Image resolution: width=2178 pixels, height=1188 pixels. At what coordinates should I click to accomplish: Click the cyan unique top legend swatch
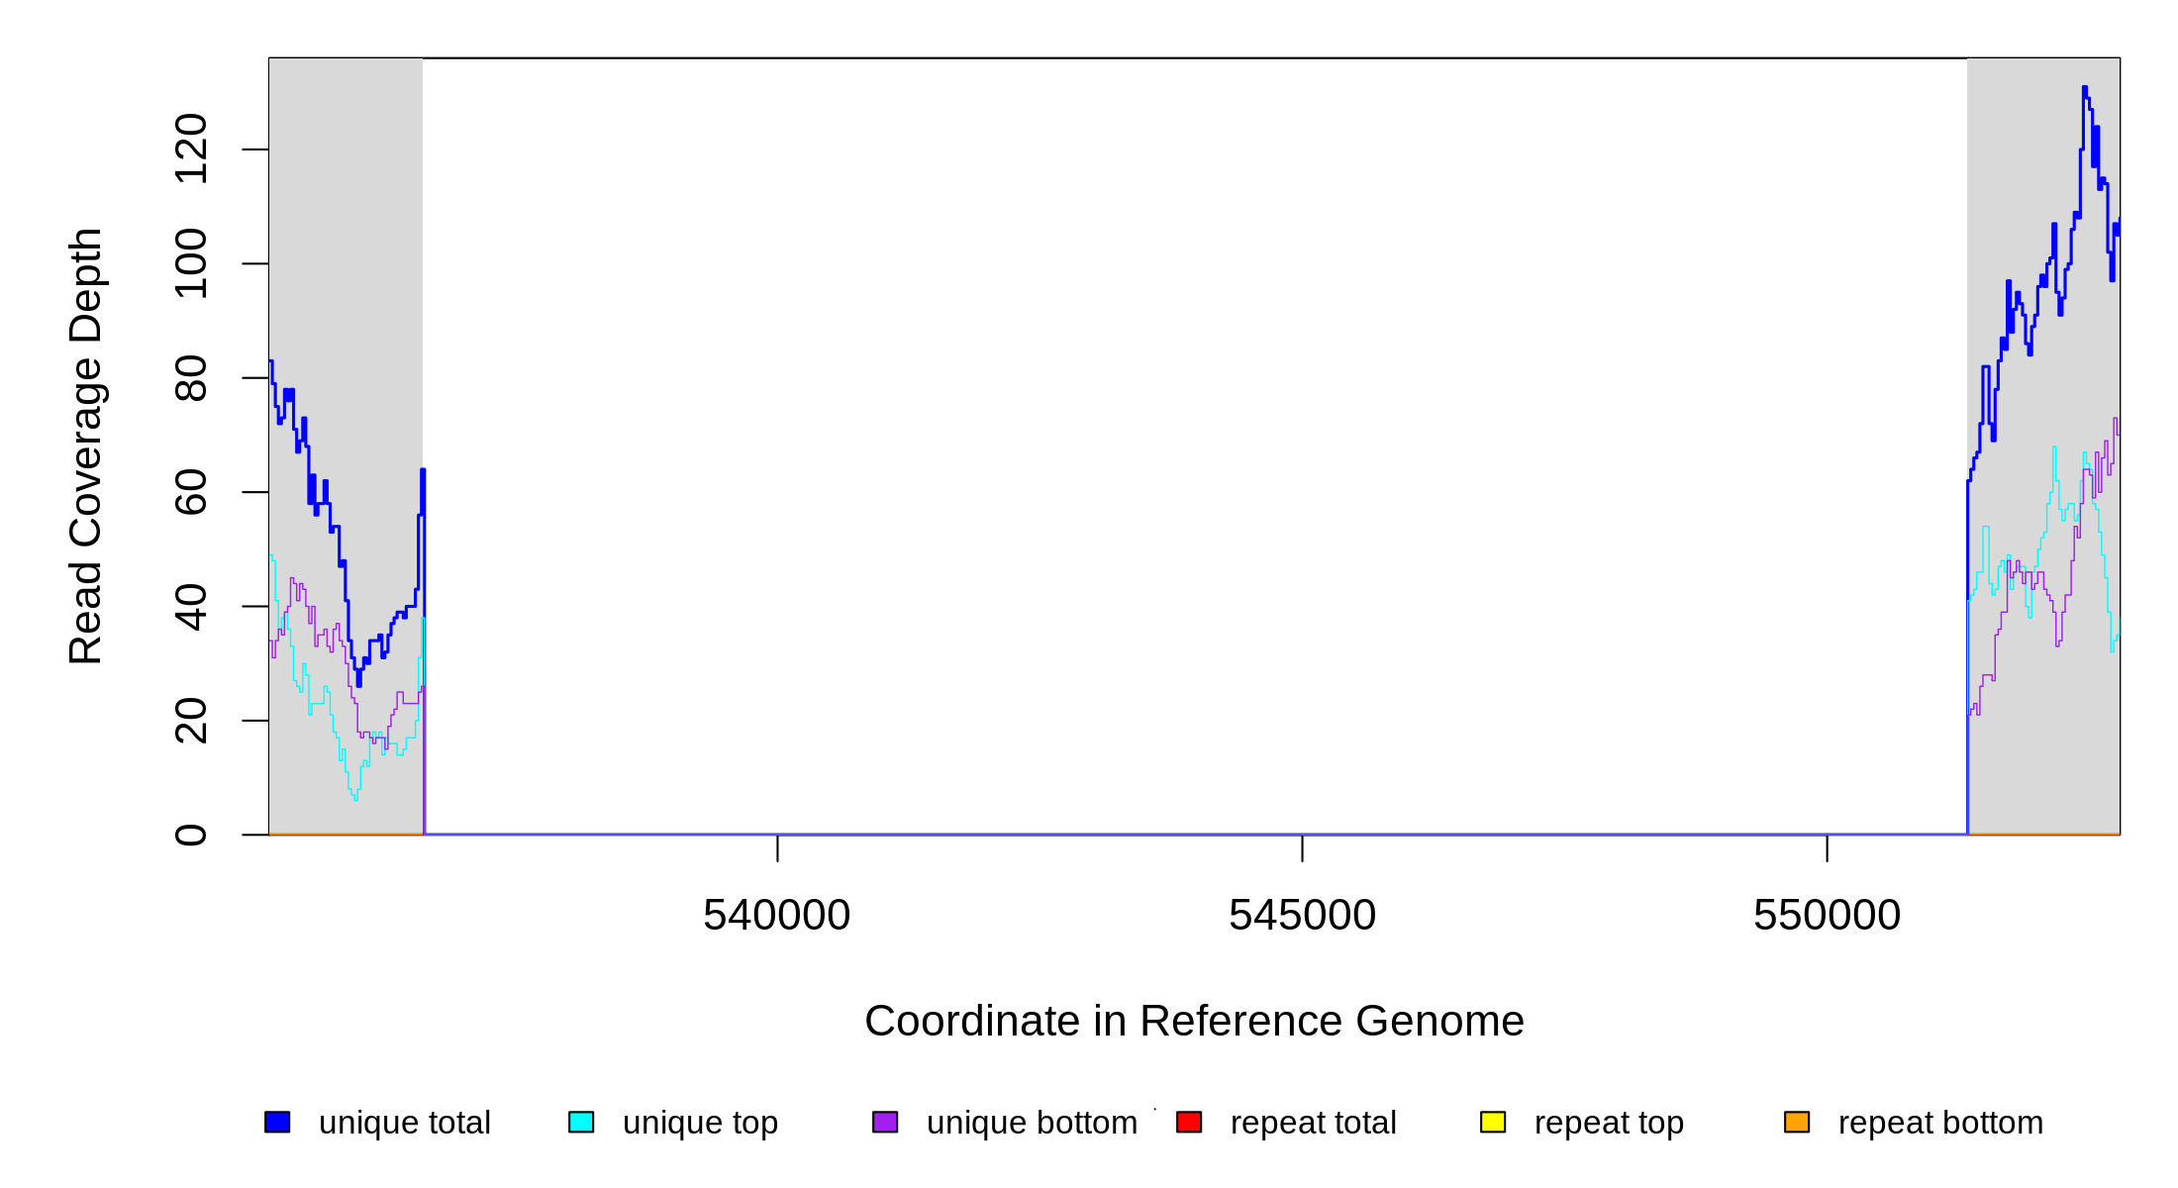pyautogui.click(x=581, y=1122)
